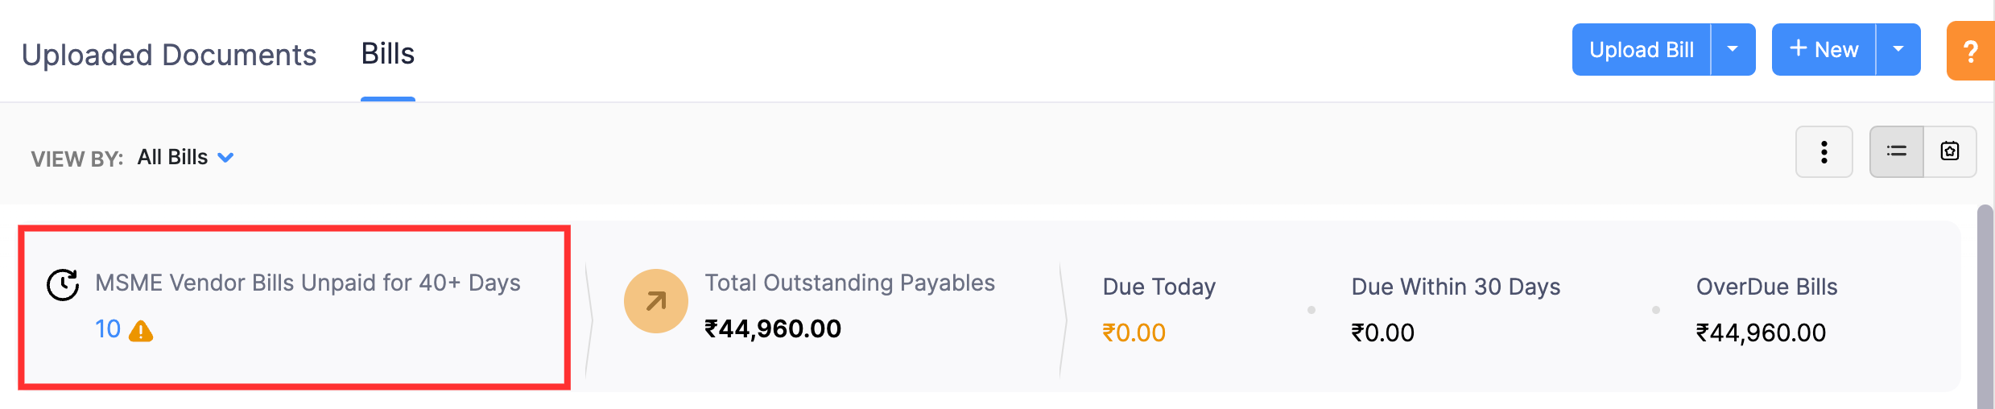The width and height of the screenshot is (1995, 409).
Task: Click the MSME overdue clock icon
Action: [x=63, y=285]
